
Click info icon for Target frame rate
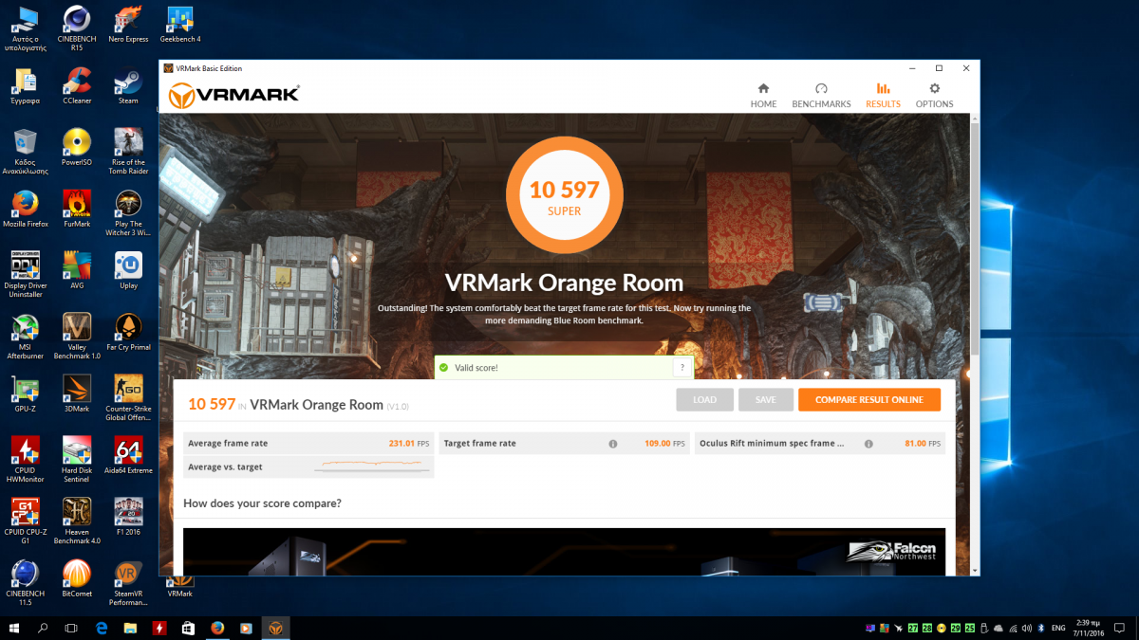(613, 444)
